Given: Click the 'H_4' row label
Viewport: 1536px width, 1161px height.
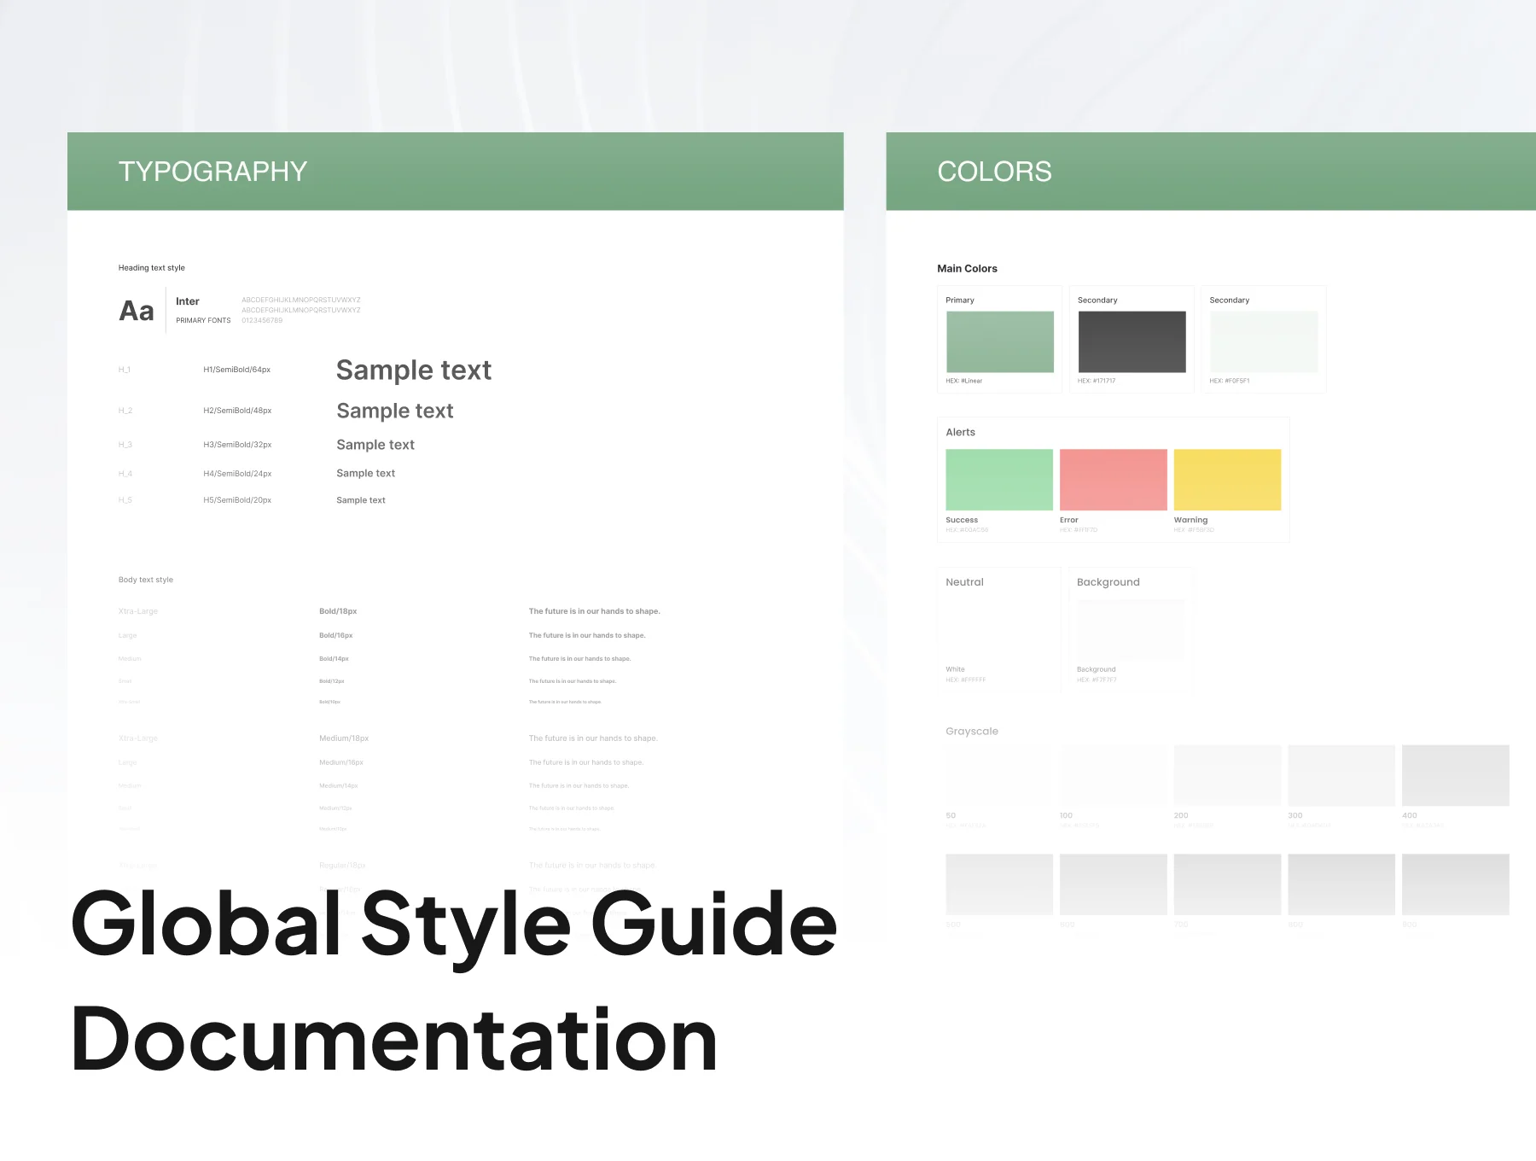Looking at the screenshot, I should (x=125, y=474).
